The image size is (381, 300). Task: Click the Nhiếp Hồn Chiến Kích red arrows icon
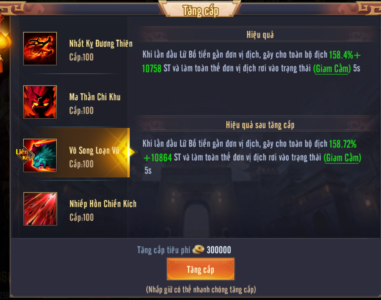click(x=40, y=209)
